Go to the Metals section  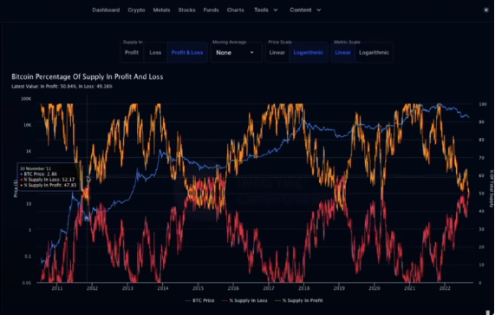(x=161, y=10)
